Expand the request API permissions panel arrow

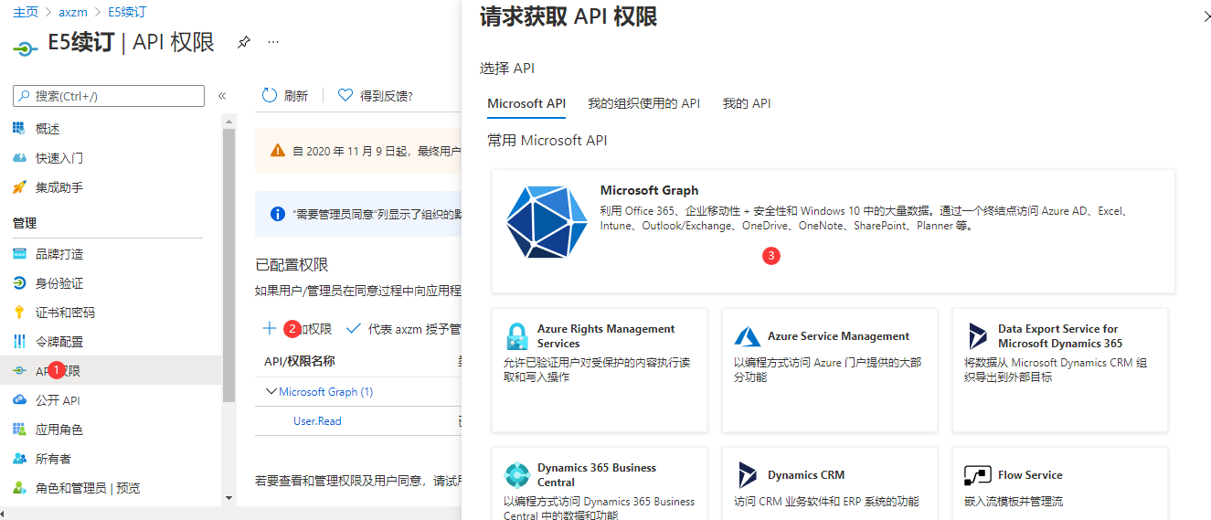coord(1206,16)
